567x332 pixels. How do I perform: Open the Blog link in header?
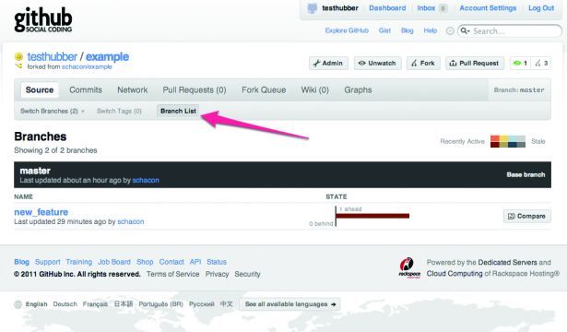(x=408, y=30)
